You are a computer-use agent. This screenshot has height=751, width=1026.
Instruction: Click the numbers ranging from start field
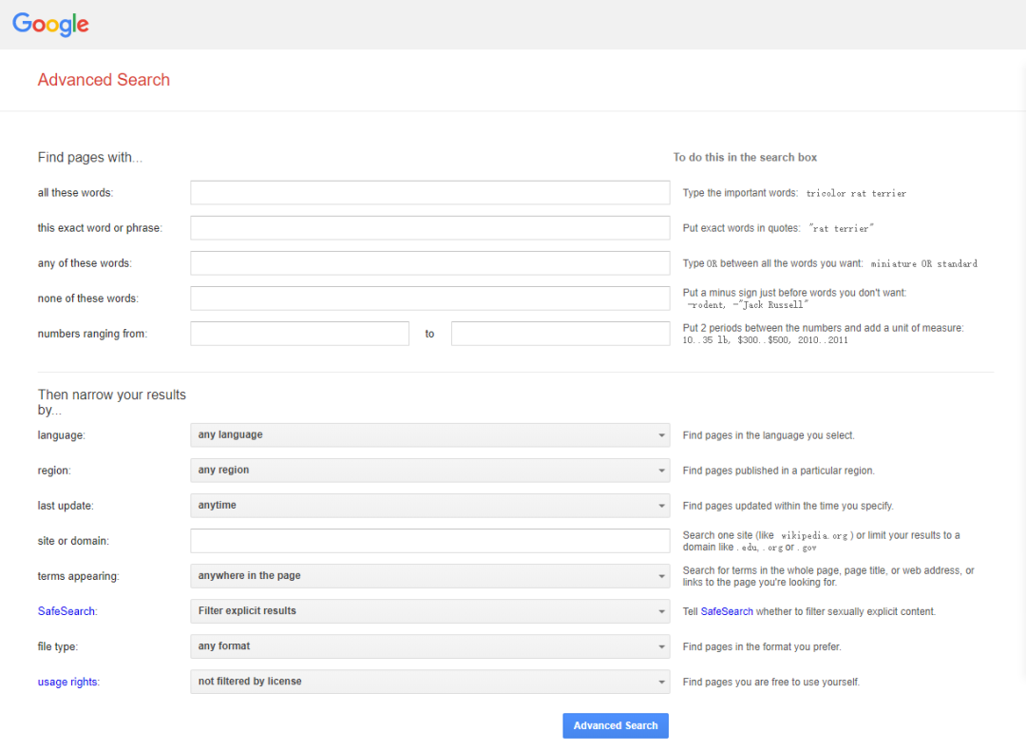tap(299, 334)
